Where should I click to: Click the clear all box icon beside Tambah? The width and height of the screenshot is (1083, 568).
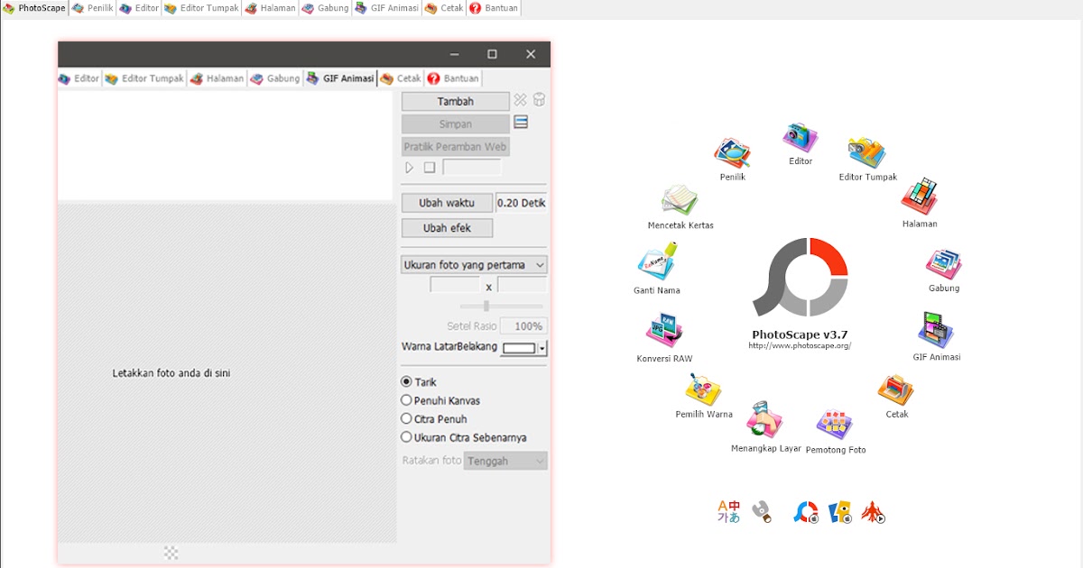pyautogui.click(x=539, y=100)
